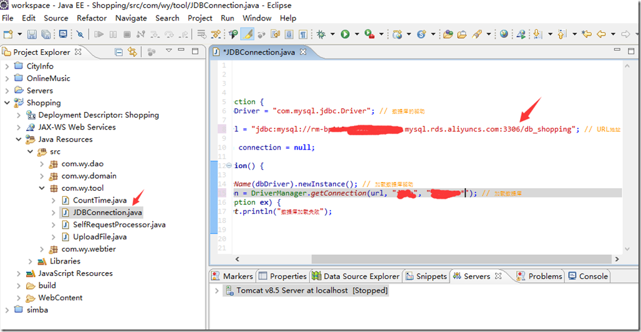Click the Disconnect debug icon

141,34
